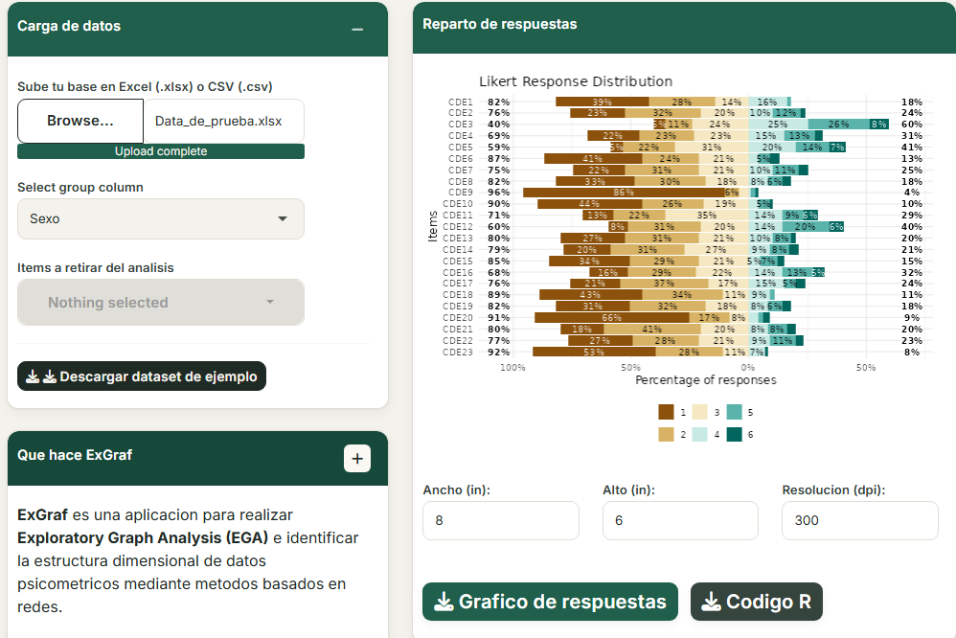The image size is (956, 638).
Task: Click legend swatch for response 5
Action: 735,412
